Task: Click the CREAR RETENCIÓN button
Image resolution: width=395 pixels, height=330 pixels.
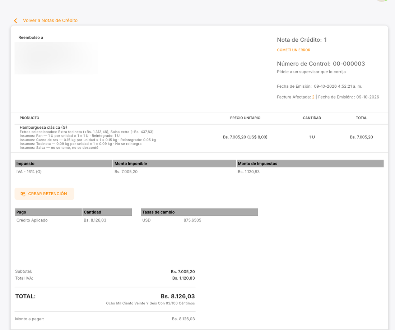Action: 44,194
